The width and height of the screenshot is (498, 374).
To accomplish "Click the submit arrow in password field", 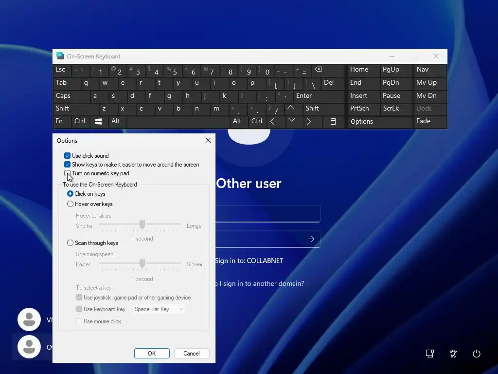I will [311, 239].
